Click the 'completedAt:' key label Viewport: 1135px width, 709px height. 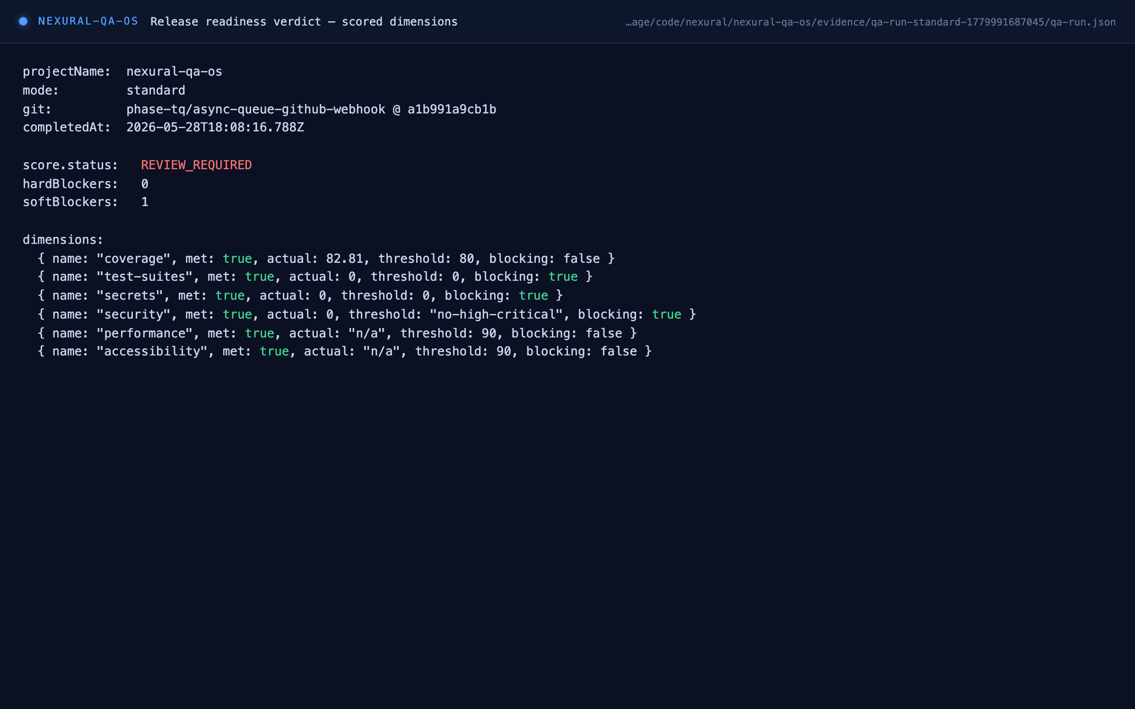[67, 127]
